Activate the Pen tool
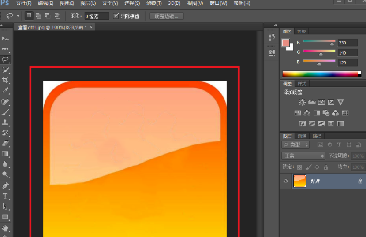The height and width of the screenshot is (237, 366). [x=5, y=185]
